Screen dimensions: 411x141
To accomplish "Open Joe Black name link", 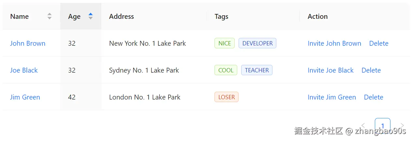I will point(24,70).
